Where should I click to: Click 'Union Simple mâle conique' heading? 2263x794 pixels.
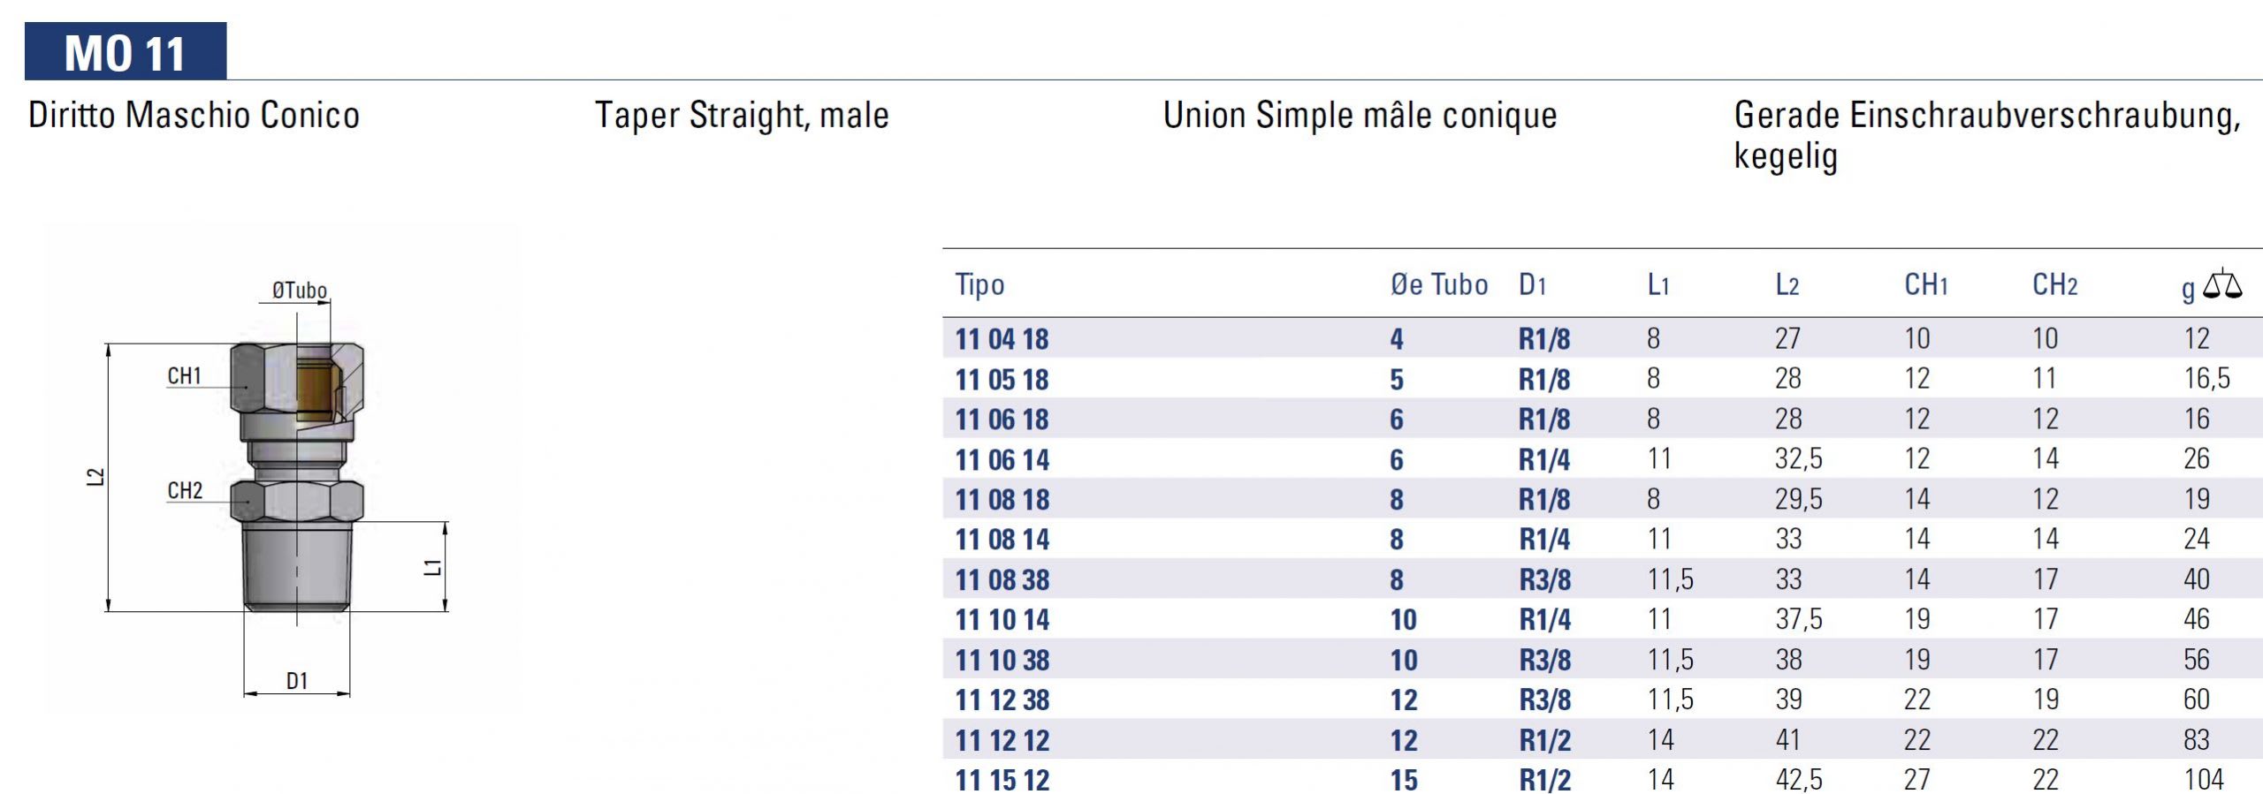pyautogui.click(x=1360, y=116)
